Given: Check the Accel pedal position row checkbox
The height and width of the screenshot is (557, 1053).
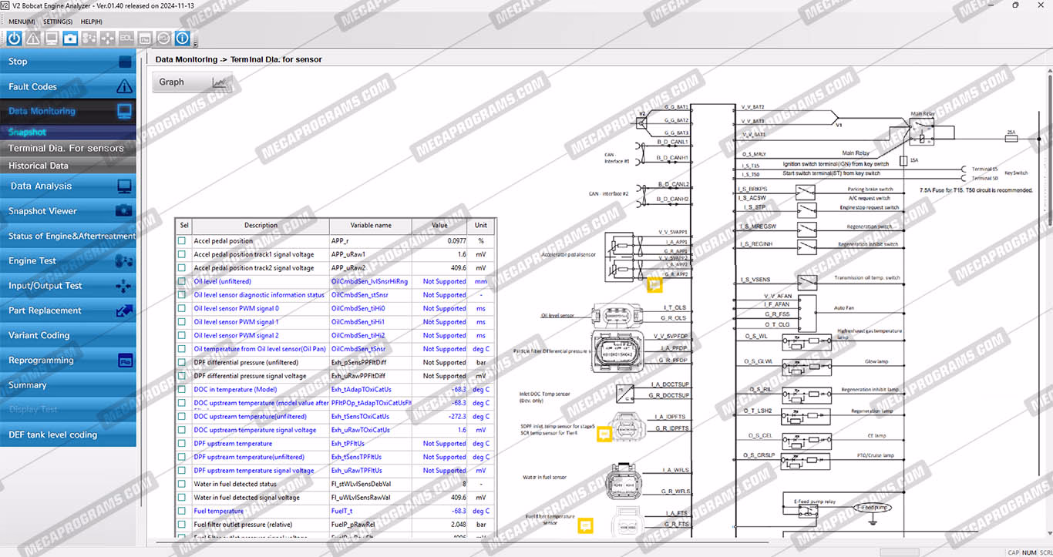Looking at the screenshot, I should point(183,241).
